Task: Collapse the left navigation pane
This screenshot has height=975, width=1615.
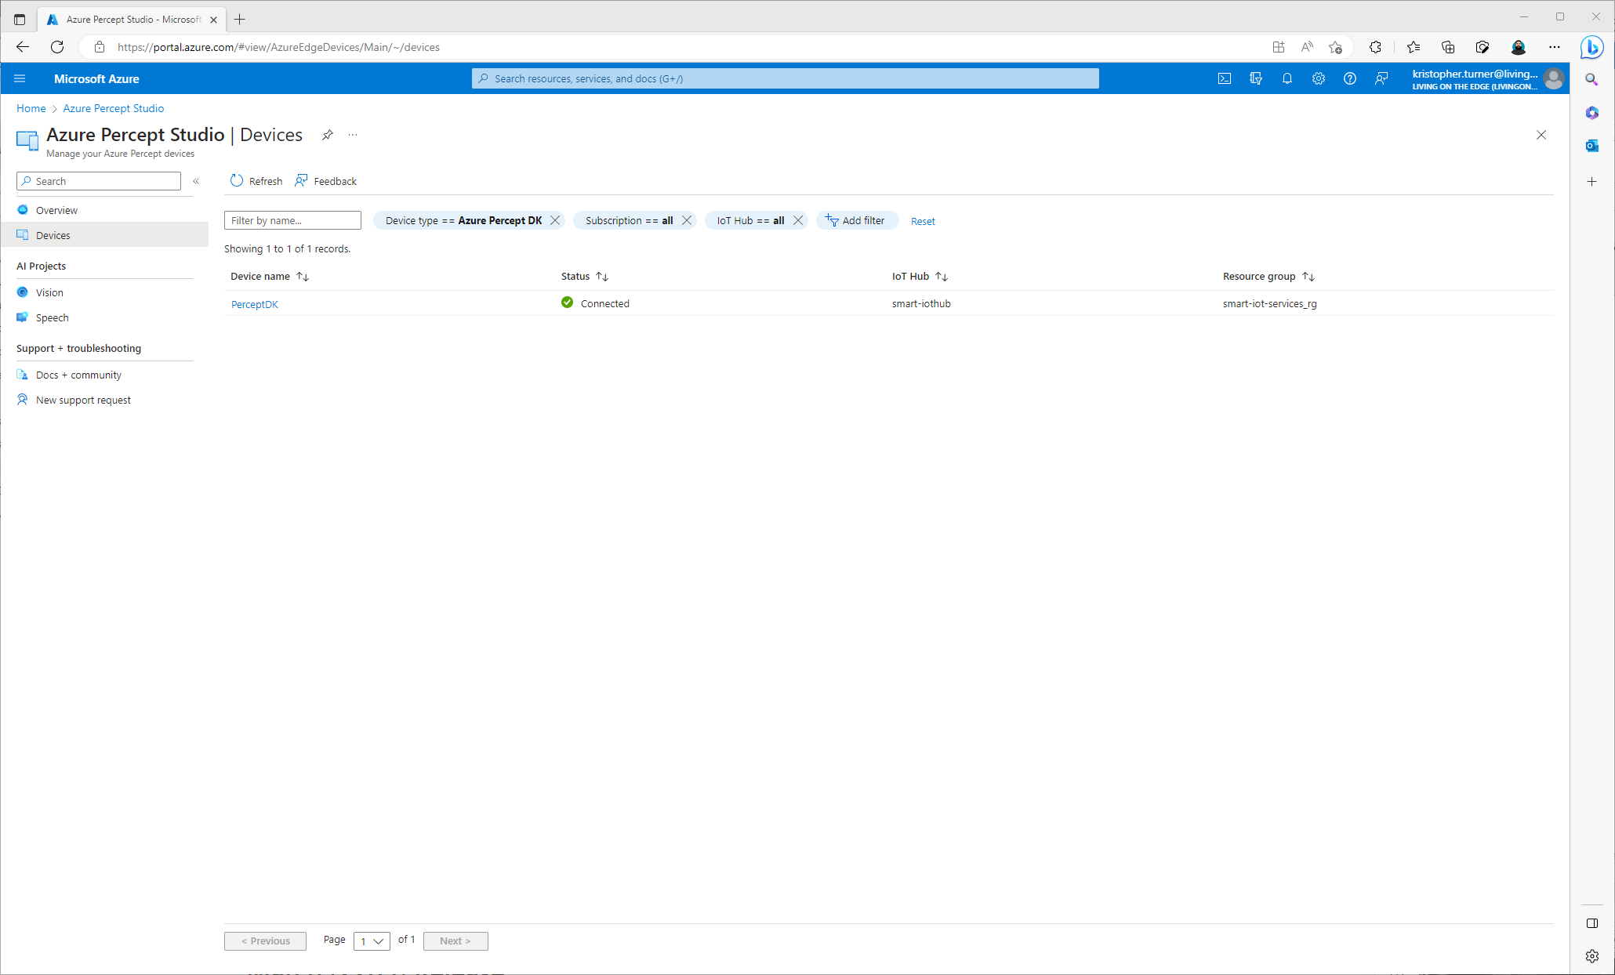Action: (x=196, y=181)
